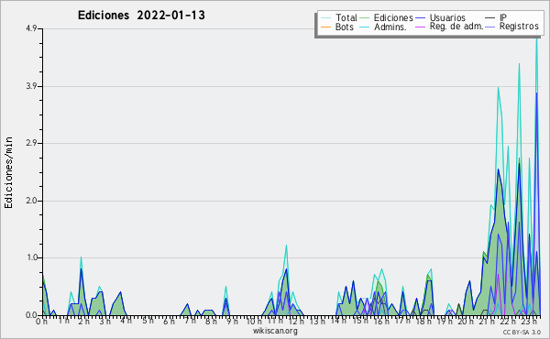Click the 'Usuarios' legend entry
The height and width of the screenshot is (339, 550).
click(x=440, y=17)
